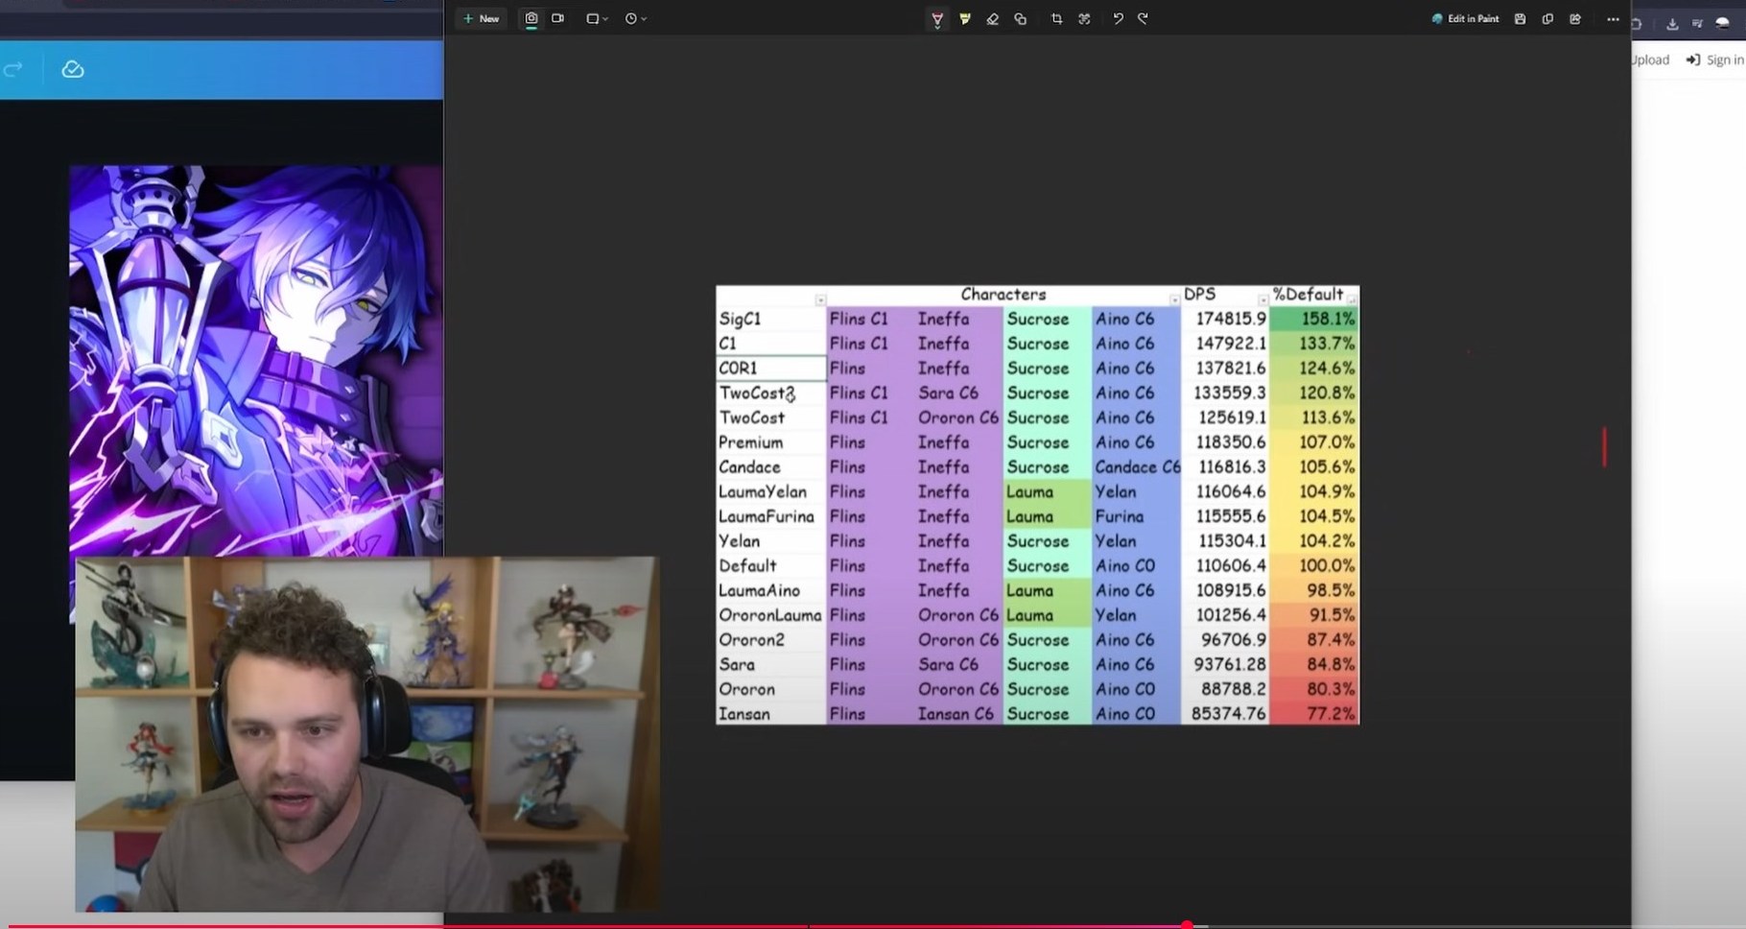
Task: Open the filter arrow on the %Default column
Action: pyautogui.click(x=1352, y=300)
